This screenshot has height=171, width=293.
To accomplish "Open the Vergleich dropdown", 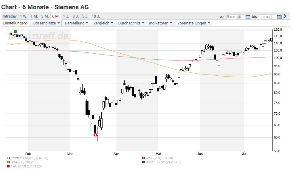I will 103,23.
